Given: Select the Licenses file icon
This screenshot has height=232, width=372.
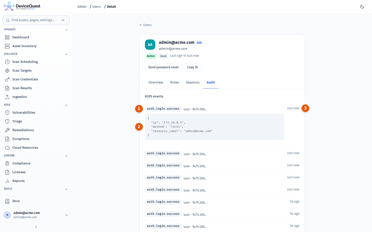Looking at the screenshot, I should pos(7,172).
